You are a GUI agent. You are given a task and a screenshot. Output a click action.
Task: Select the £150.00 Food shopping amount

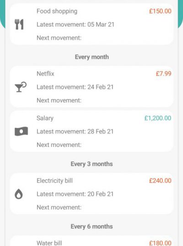click(160, 11)
